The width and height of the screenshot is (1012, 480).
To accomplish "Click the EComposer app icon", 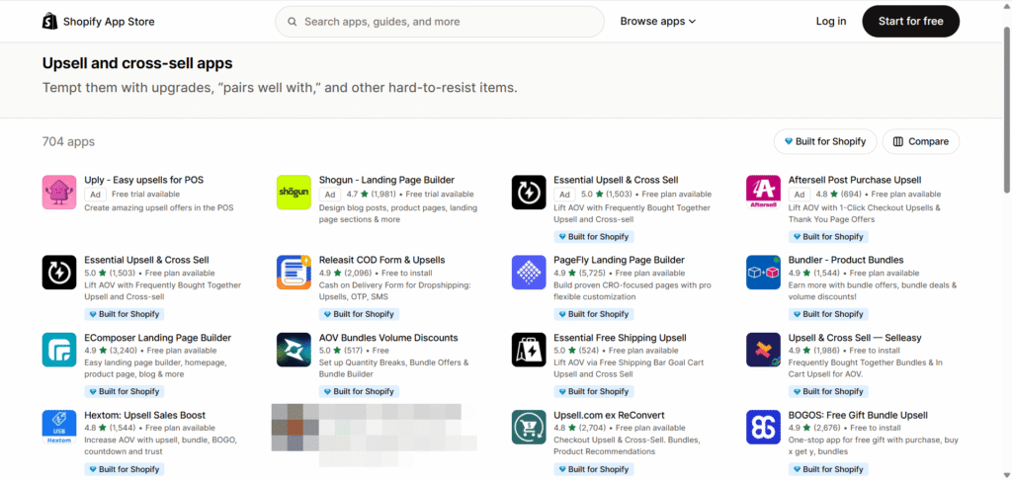I will click(59, 350).
